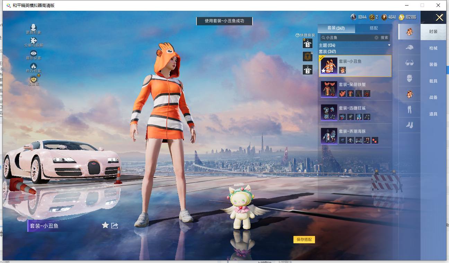Select the 套装-呆萌铁蟹 outfit thumbnail
This screenshot has height=263, width=449.
point(329,89)
